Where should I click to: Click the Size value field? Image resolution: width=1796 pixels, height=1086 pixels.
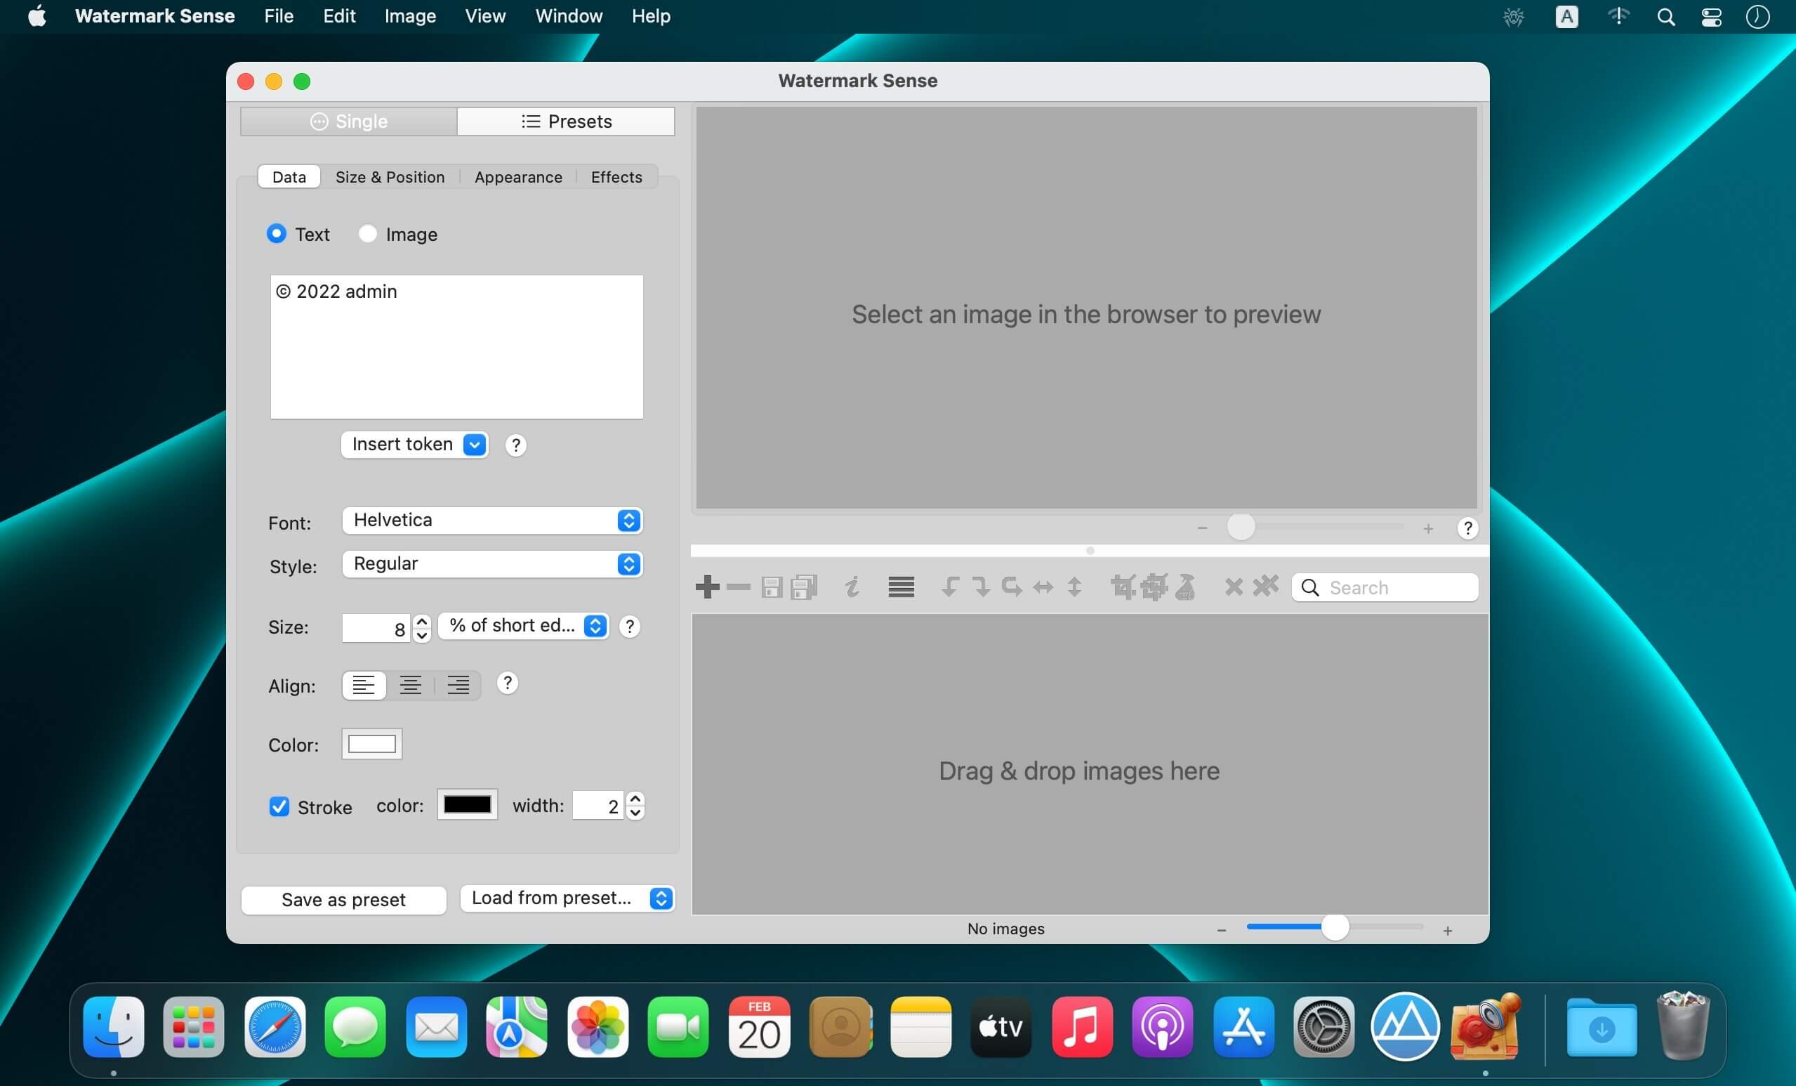tap(376, 628)
